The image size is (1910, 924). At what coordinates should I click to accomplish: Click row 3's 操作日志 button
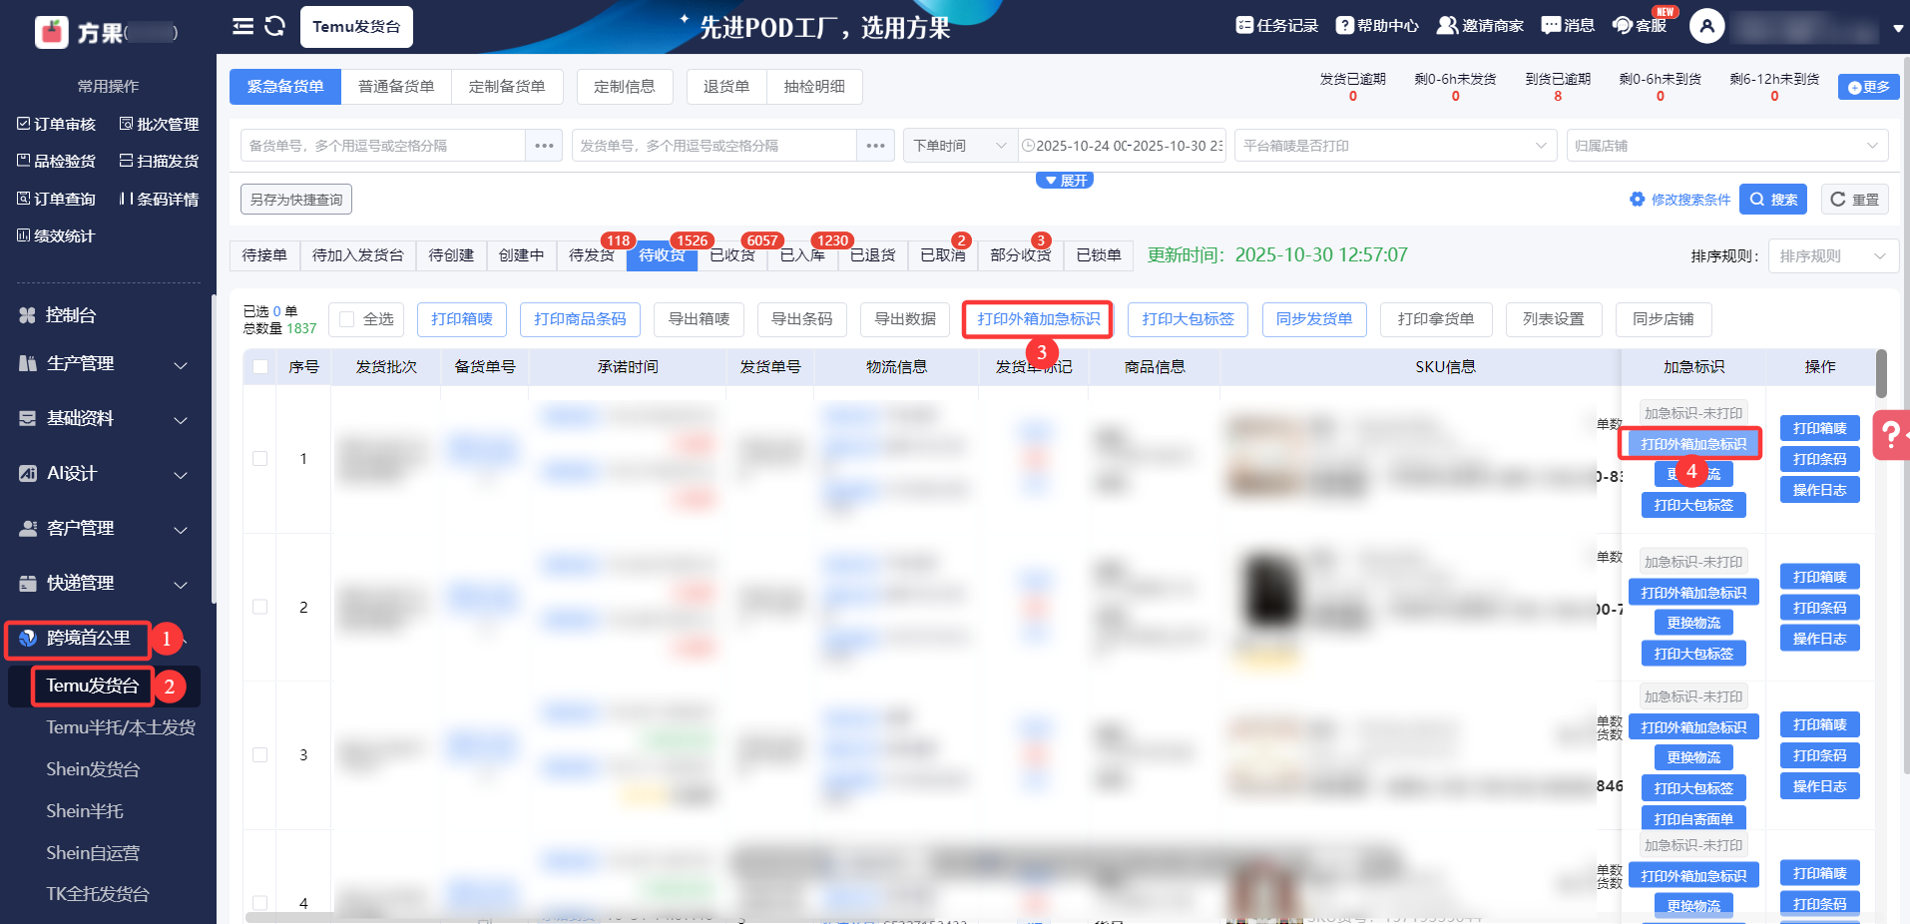pos(1819,786)
